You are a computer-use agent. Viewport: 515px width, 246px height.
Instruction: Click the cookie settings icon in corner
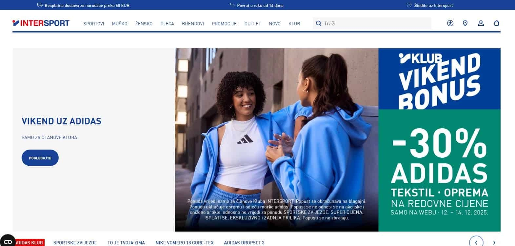(x=8, y=242)
